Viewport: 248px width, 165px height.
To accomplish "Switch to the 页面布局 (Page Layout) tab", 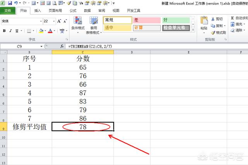I will pos(55,10).
